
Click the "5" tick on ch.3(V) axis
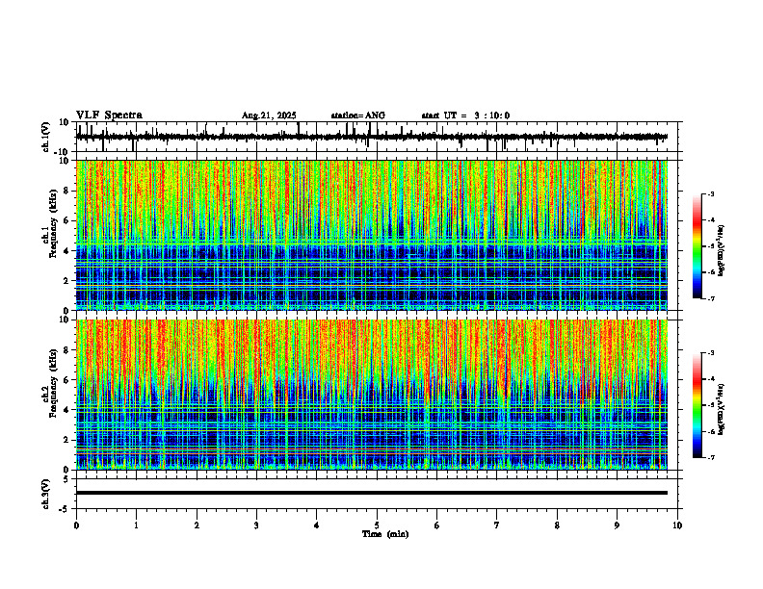coord(66,479)
